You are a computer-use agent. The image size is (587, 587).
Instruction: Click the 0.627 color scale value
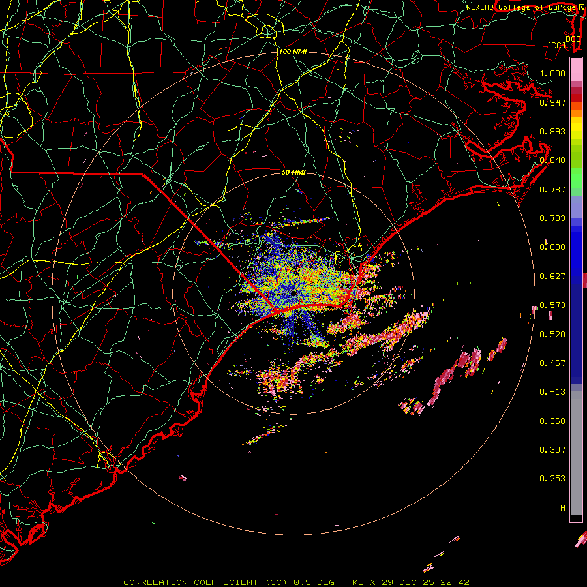[552, 277]
